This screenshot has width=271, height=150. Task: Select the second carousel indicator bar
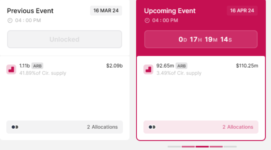pos(188,147)
